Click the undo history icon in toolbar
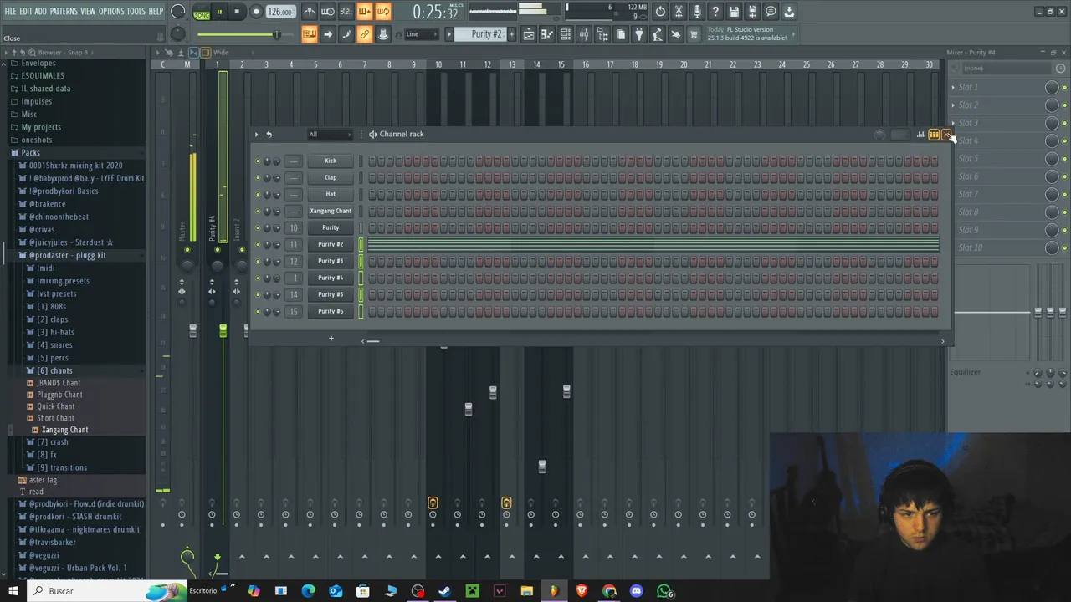Viewport: 1071px width, 602px height. pyautogui.click(x=660, y=12)
